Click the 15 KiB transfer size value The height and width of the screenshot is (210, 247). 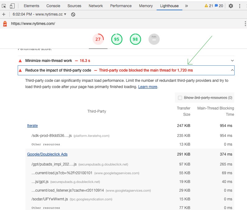pos(185,199)
